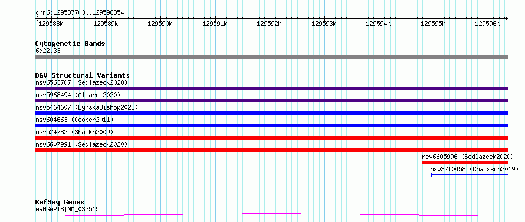Select the blue bar under nsv604663
Screen dimensions: 525x222
271,125
